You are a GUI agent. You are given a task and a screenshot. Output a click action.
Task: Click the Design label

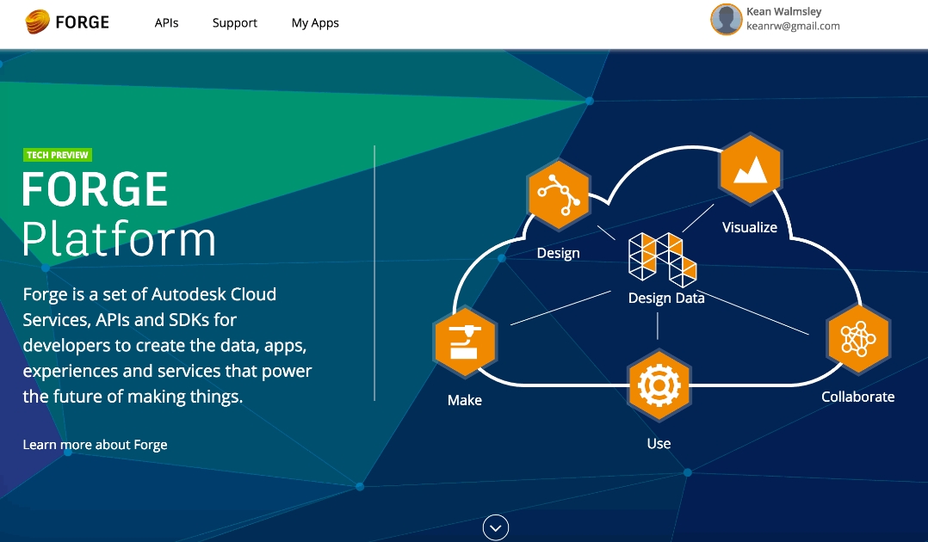pyautogui.click(x=558, y=253)
